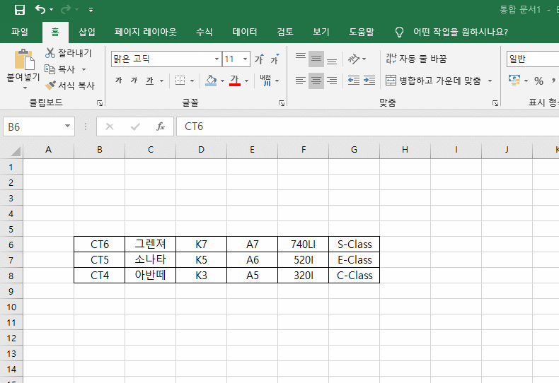Switch to the 페이지 레이아웃 tab
Image resolution: width=559 pixels, height=383 pixels.
[x=146, y=32]
